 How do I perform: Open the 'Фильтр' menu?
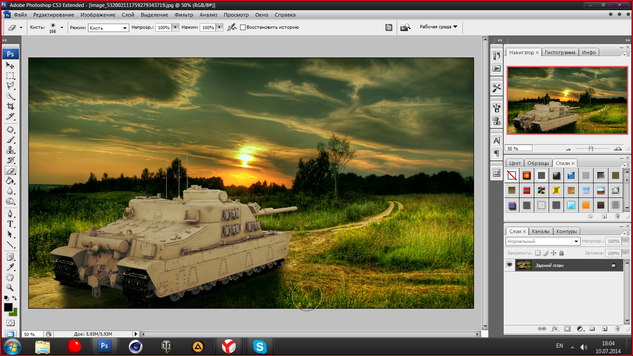[x=184, y=15]
